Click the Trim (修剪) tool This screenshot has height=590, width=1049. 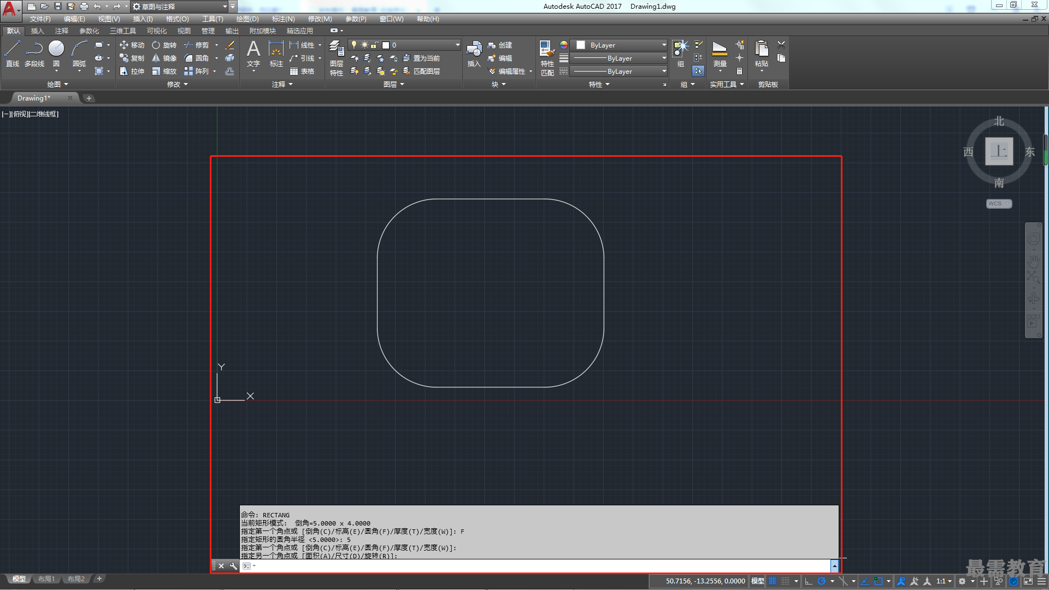[x=197, y=45]
